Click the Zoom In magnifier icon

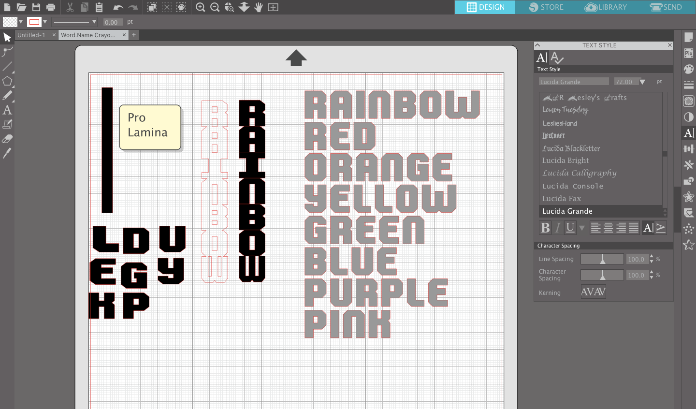coord(200,7)
